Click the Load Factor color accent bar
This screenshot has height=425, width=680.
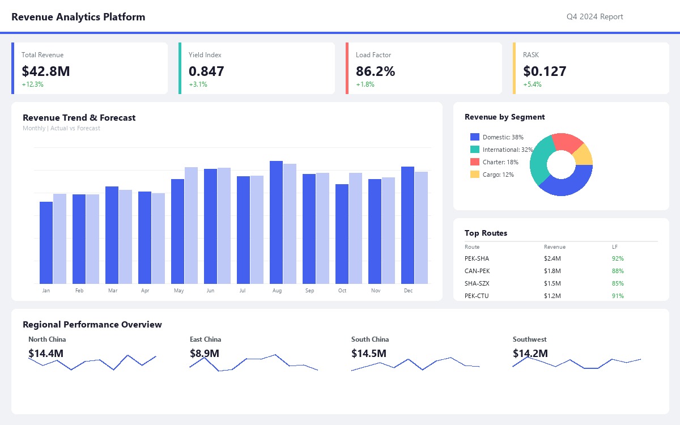pyautogui.click(x=347, y=68)
